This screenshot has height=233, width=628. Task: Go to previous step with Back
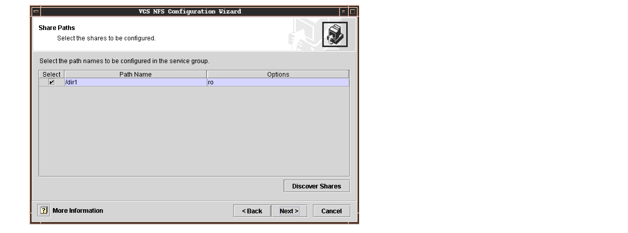pos(252,211)
